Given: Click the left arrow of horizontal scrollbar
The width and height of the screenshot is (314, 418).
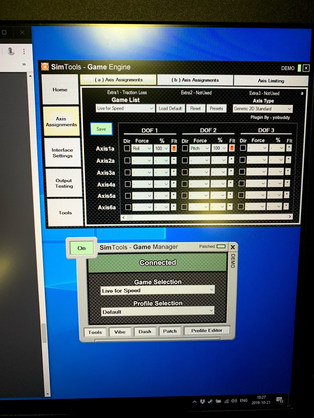Looking at the screenshot, I should tap(123, 218).
